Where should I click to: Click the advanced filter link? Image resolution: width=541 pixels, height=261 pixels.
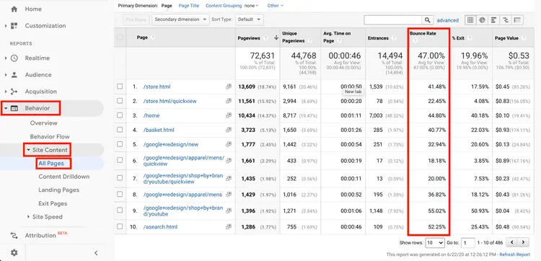pyautogui.click(x=447, y=20)
